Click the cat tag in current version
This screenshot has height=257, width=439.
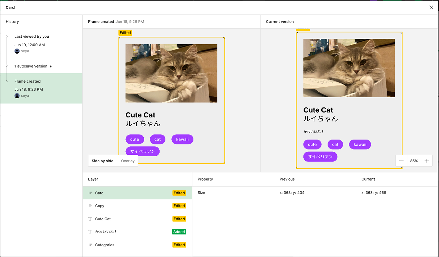[335, 145]
